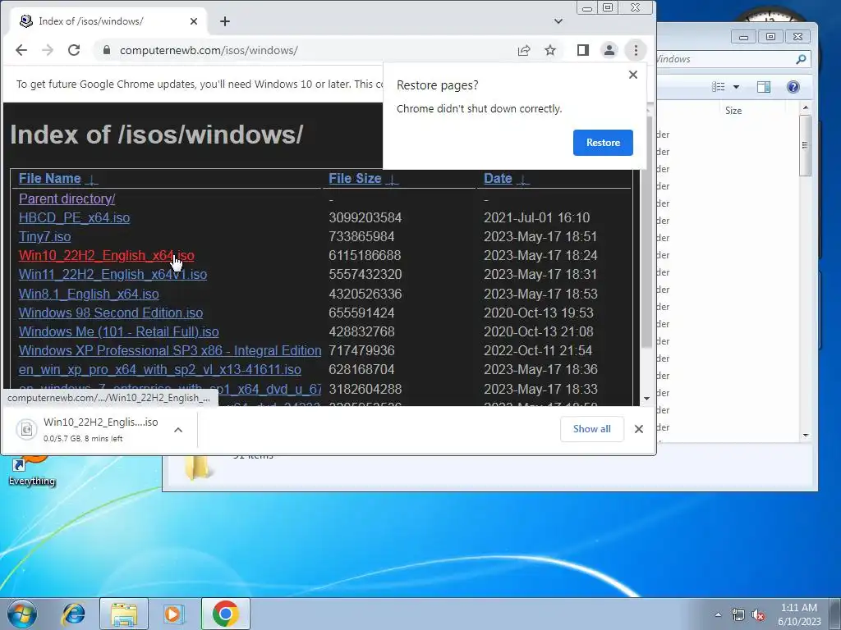
Task: Click Windows 98 Second Edition.iso
Action: pyautogui.click(x=111, y=313)
